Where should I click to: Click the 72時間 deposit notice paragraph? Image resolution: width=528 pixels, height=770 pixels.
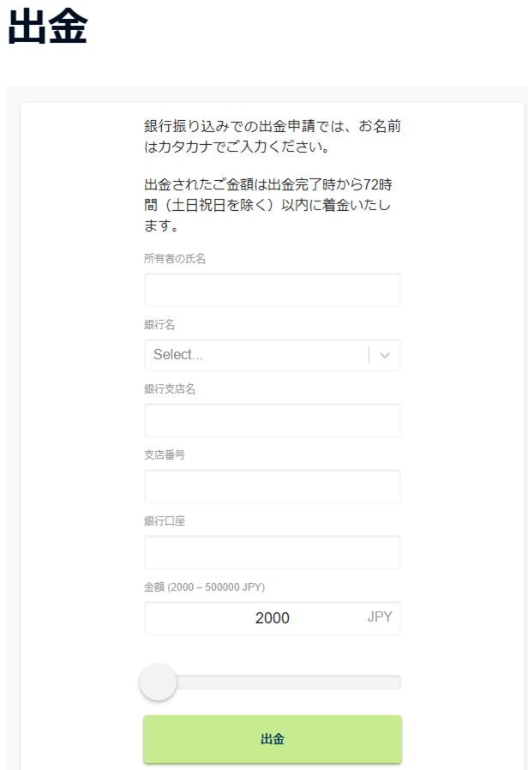click(x=268, y=205)
